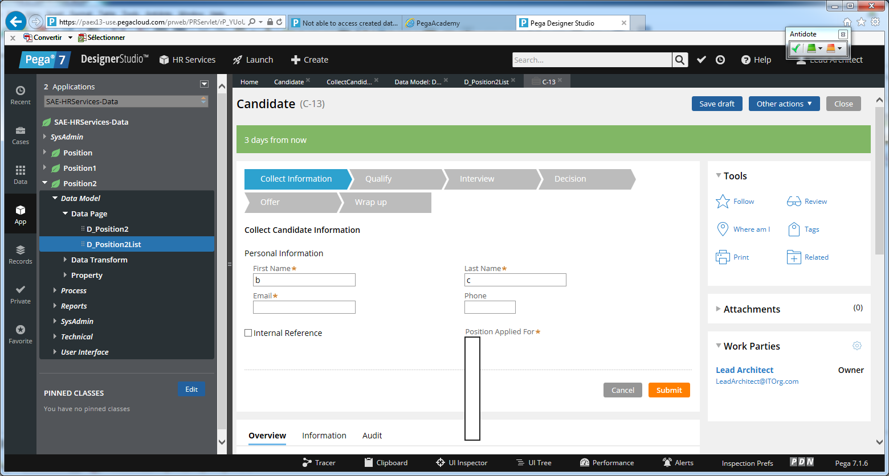
Task: Click the Email input field
Action: click(304, 307)
